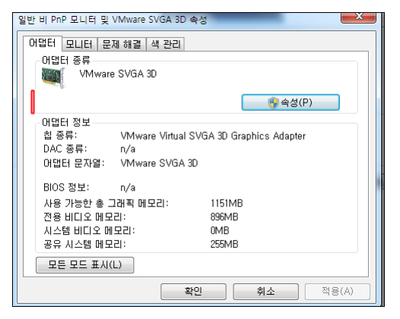This screenshot has width=400, height=319.
Task: Click the 시스템 비디오 메모리 label
Action: pyautogui.click(x=89, y=230)
